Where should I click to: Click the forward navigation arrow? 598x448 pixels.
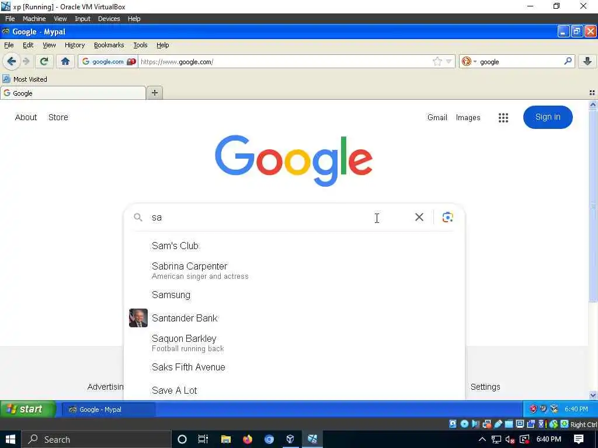26,61
